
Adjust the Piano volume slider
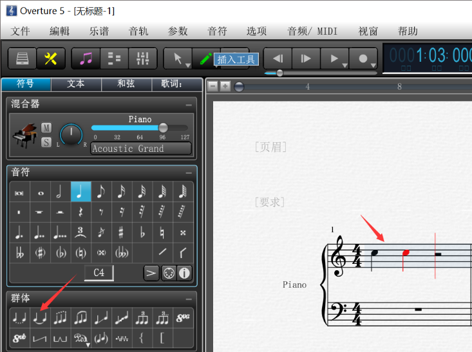point(140,128)
